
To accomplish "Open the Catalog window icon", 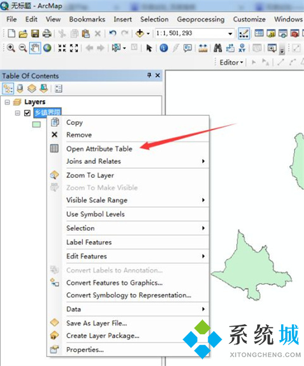I will pos(271,34).
